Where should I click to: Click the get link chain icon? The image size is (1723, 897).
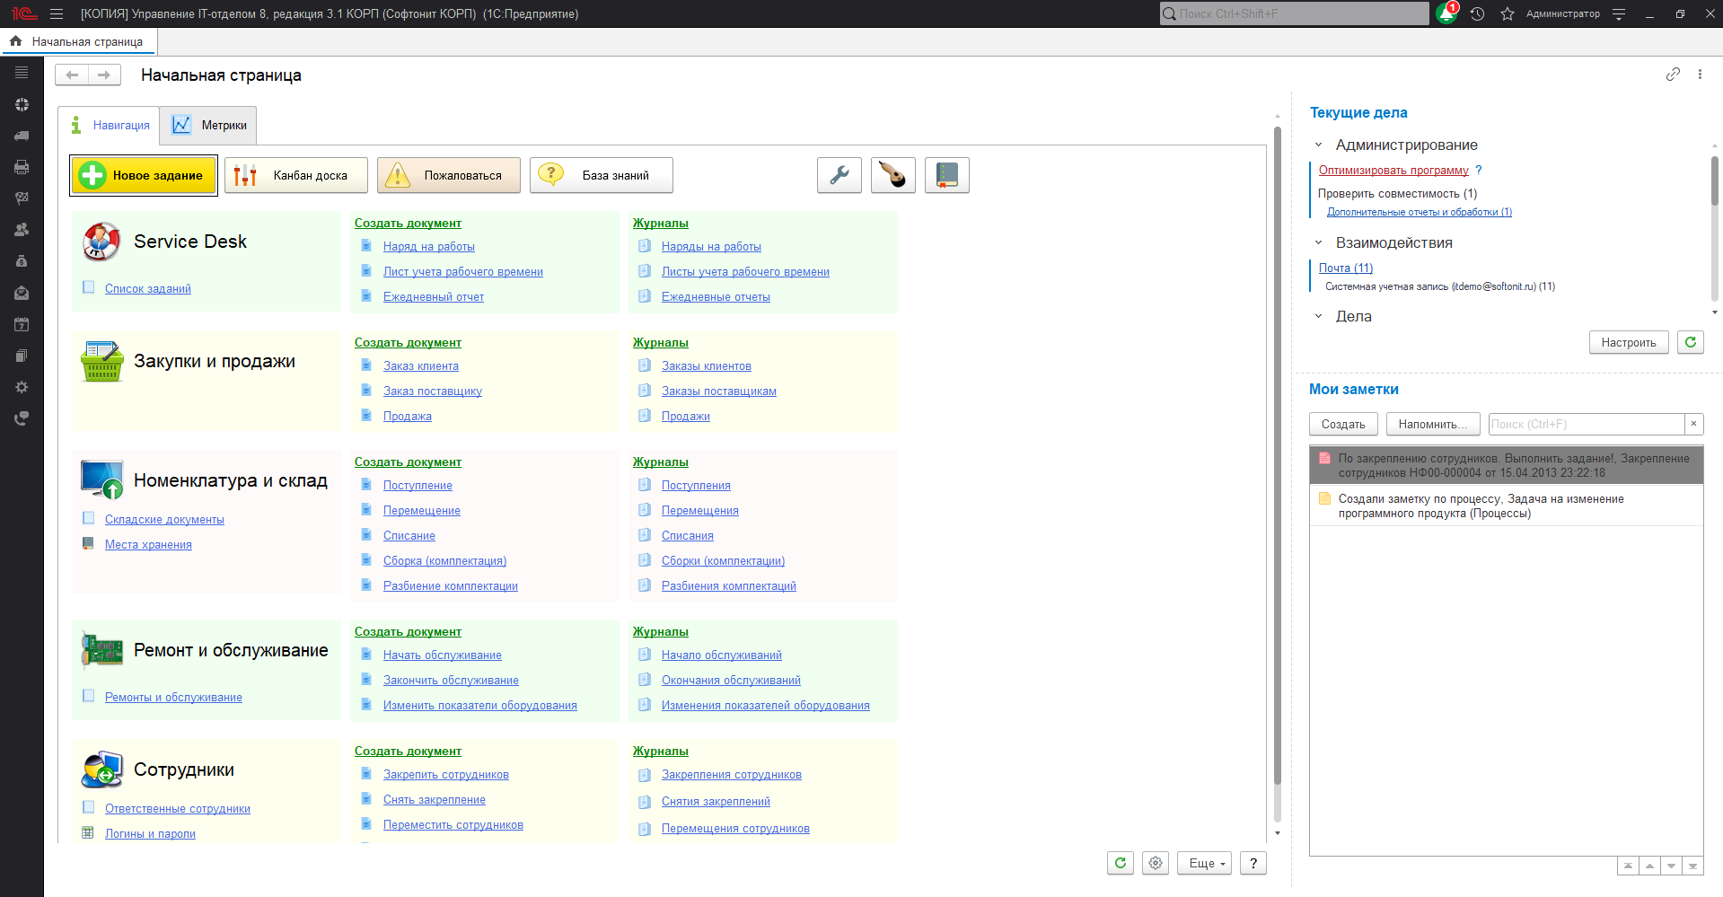coord(1673,75)
